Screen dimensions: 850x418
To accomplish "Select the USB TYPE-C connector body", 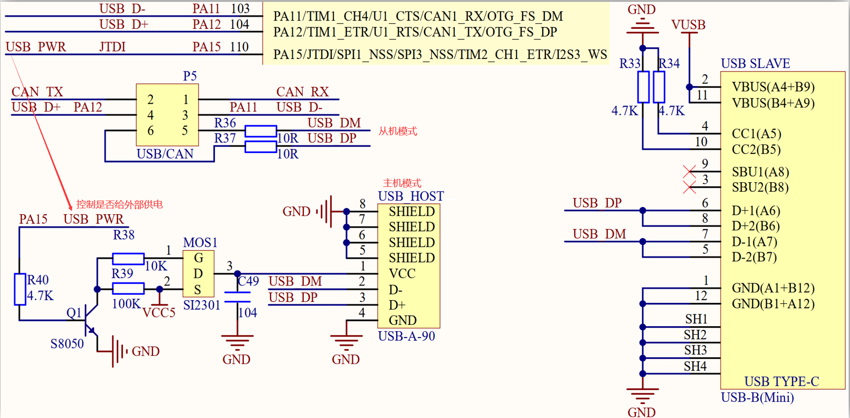I will tap(783, 230).
